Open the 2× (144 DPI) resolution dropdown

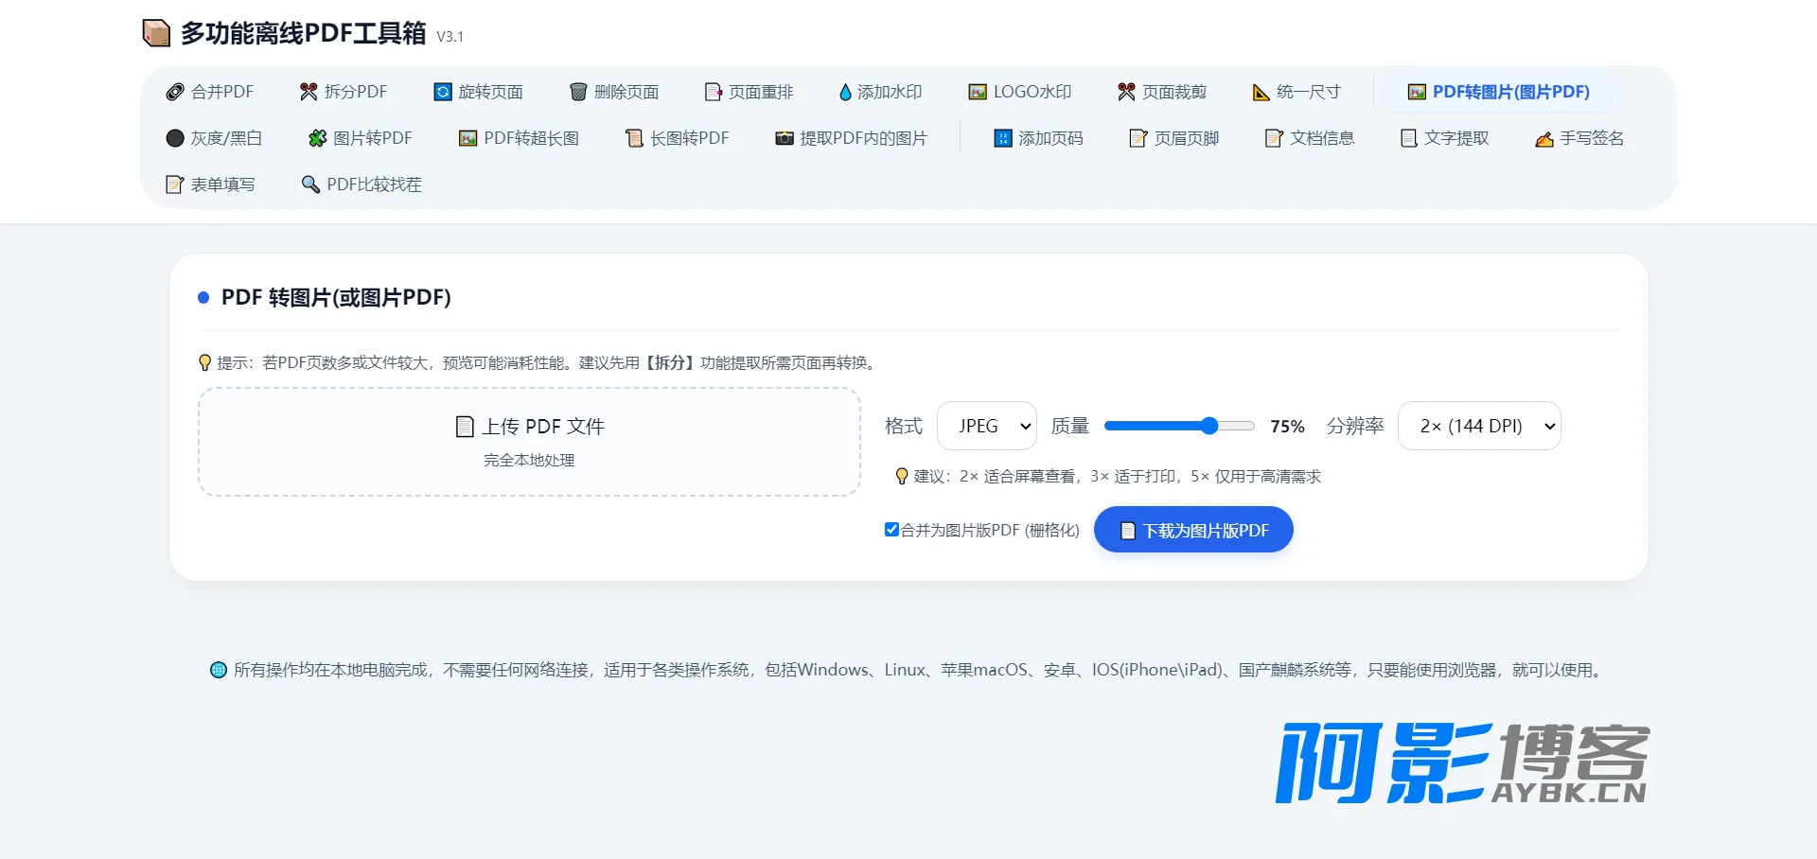[1479, 426]
